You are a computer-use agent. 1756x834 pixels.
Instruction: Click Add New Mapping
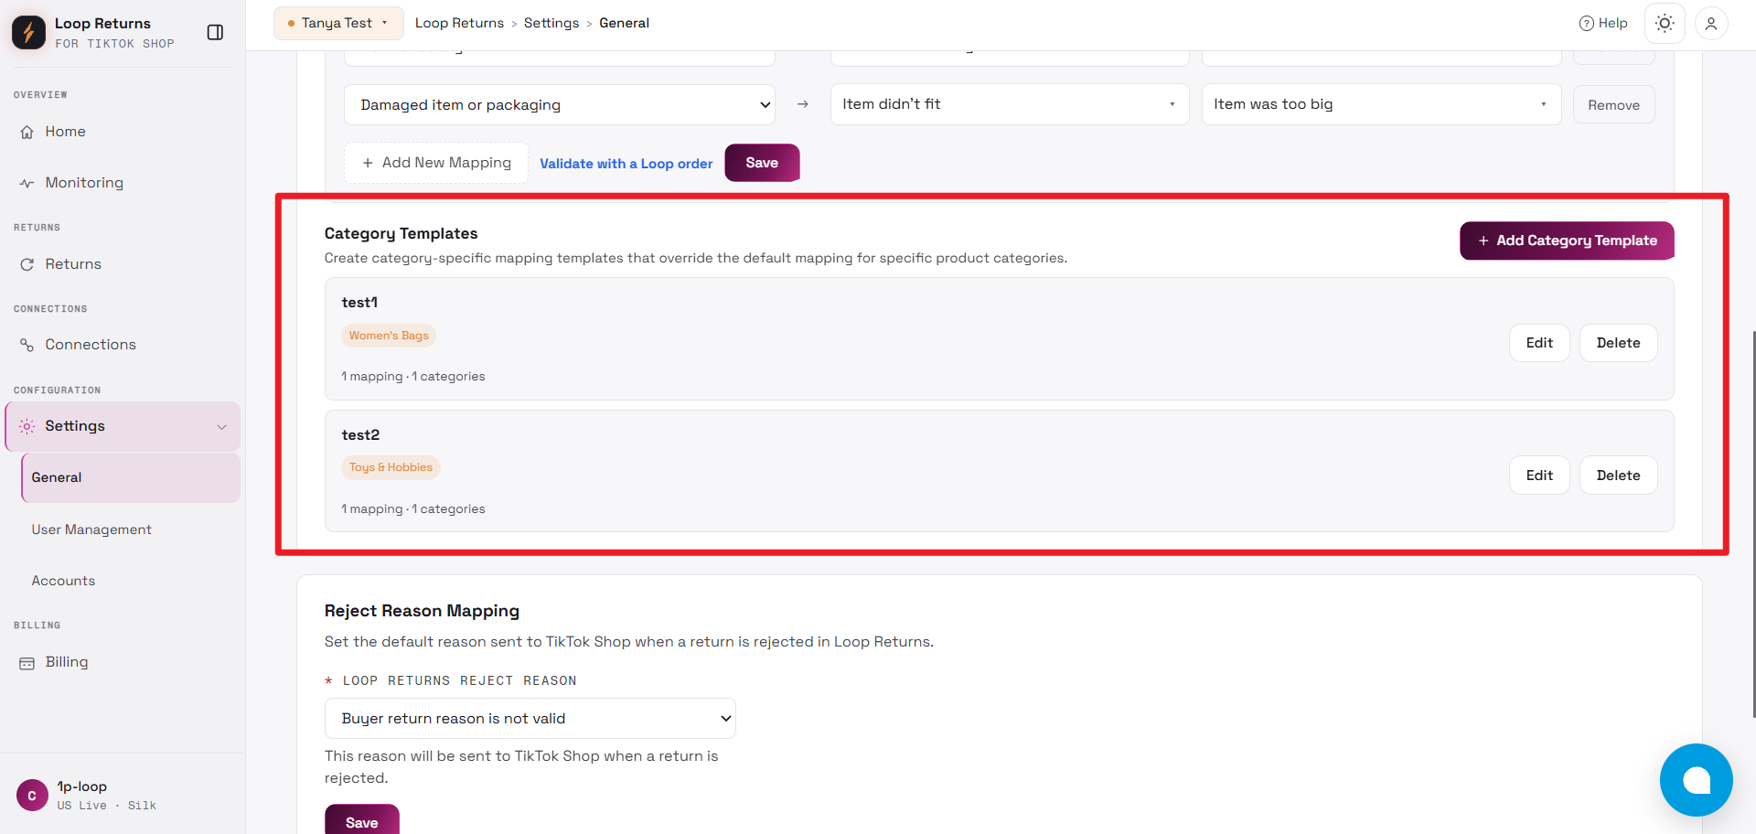click(436, 163)
